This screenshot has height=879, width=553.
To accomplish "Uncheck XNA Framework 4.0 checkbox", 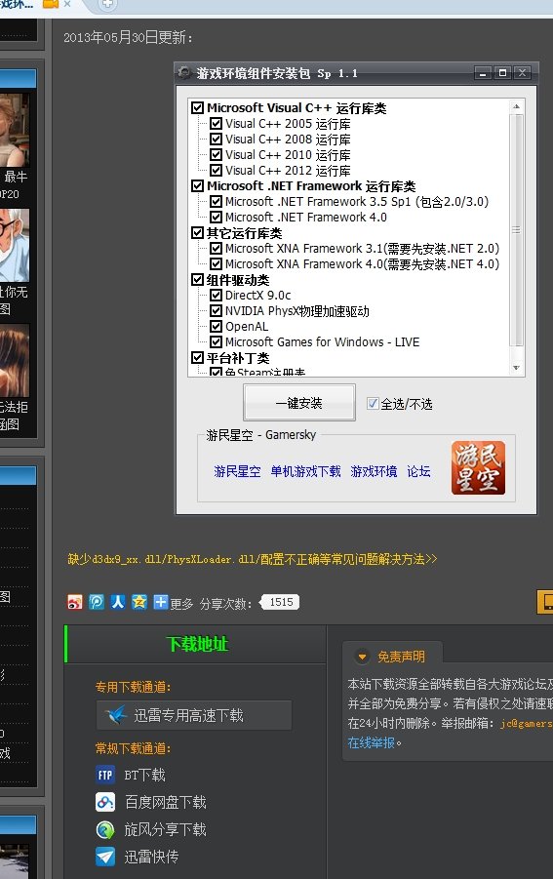I will (216, 264).
